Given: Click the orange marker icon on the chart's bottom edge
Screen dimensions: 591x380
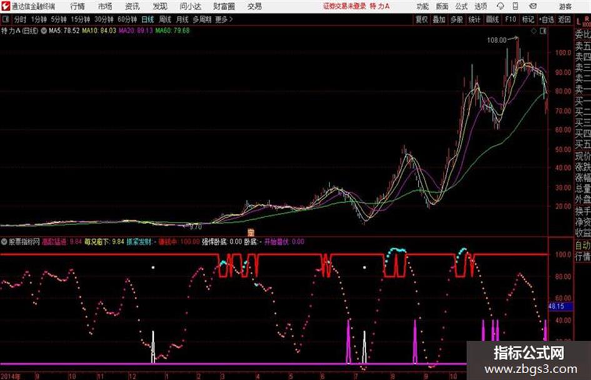Looking at the screenshot, I should [251, 232].
